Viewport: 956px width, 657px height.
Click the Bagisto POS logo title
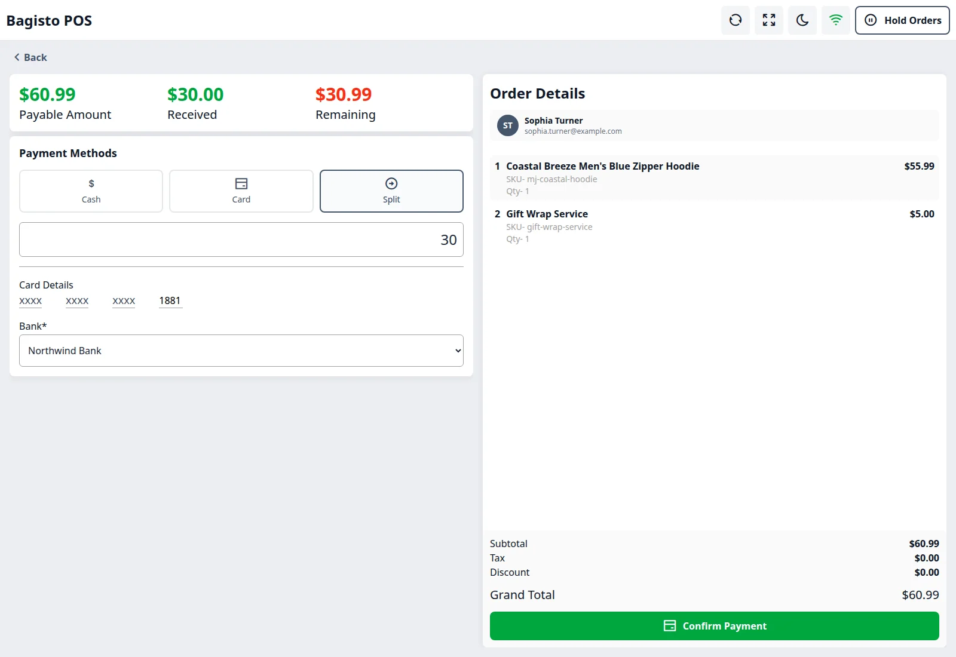click(x=49, y=21)
